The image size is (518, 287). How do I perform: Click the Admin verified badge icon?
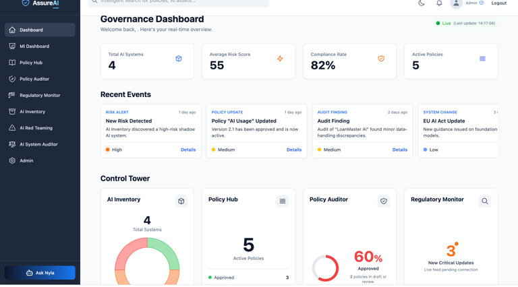click(482, 3)
